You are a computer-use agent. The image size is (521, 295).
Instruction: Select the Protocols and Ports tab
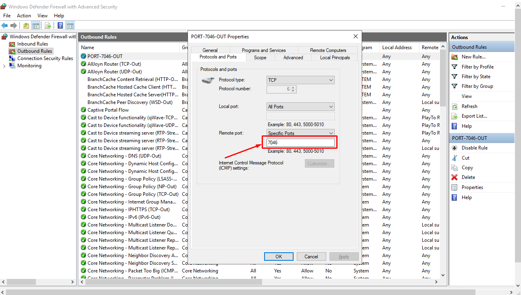coord(218,57)
